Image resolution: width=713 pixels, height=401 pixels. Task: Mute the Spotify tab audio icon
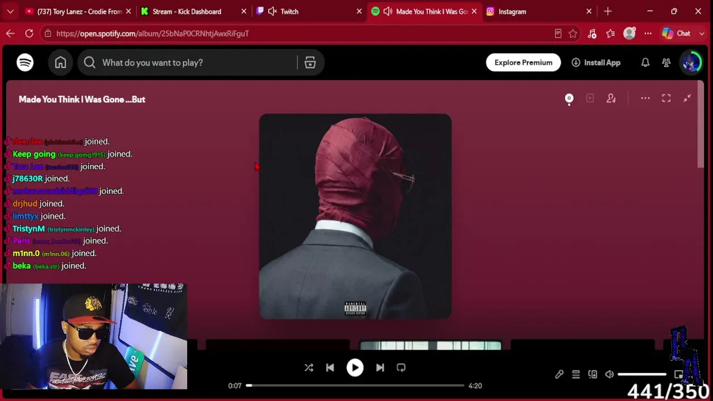point(388,11)
